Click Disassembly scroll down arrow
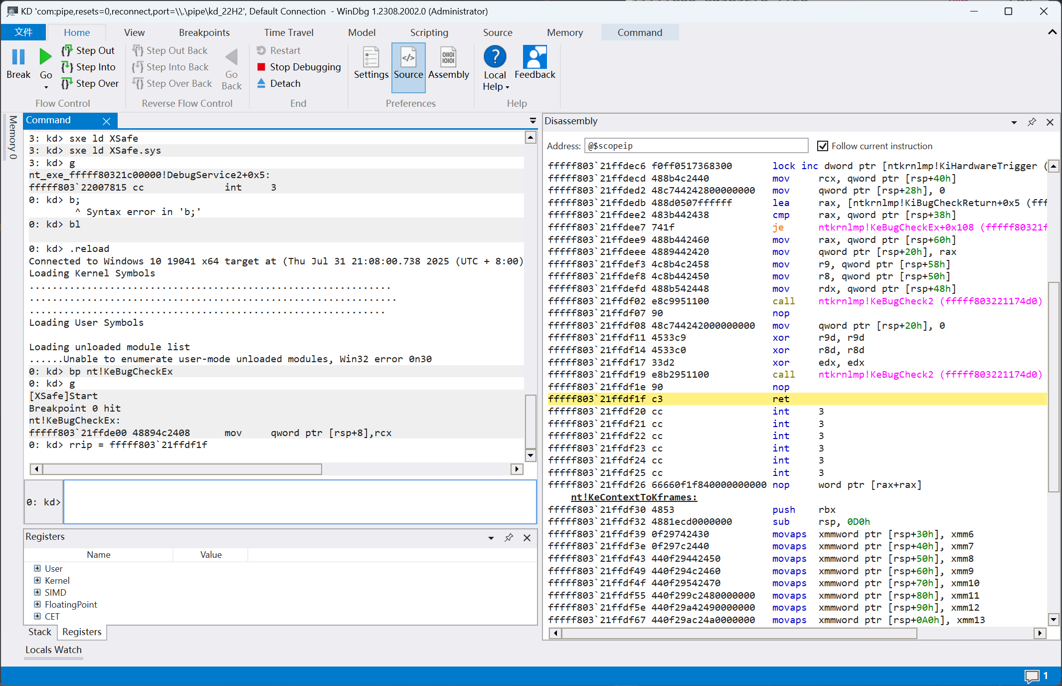Screen dimensions: 1062x686 [x=1053, y=620]
